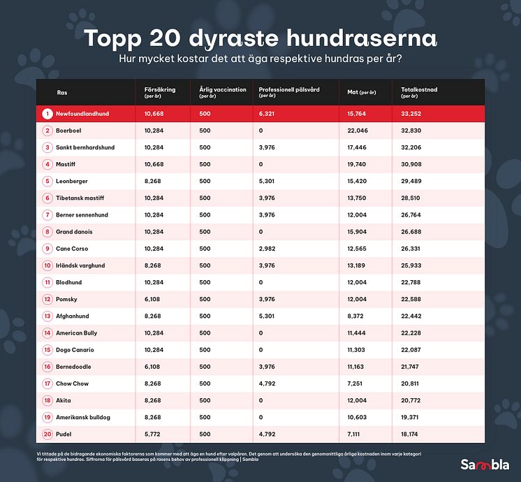Select the Tibetansk mastiff breed name

pyautogui.click(x=80, y=198)
